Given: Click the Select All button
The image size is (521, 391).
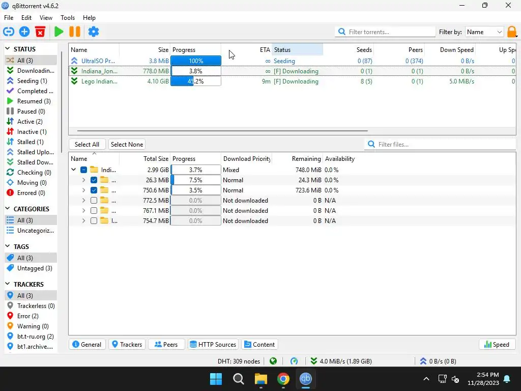Looking at the screenshot, I should tap(87, 144).
